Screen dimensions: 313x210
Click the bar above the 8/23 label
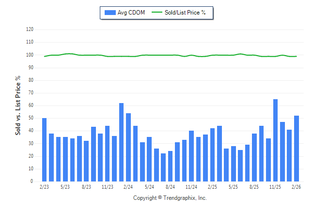coord(86,161)
